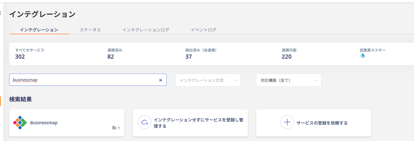Click サービスの登録を依頼する card

313,123
